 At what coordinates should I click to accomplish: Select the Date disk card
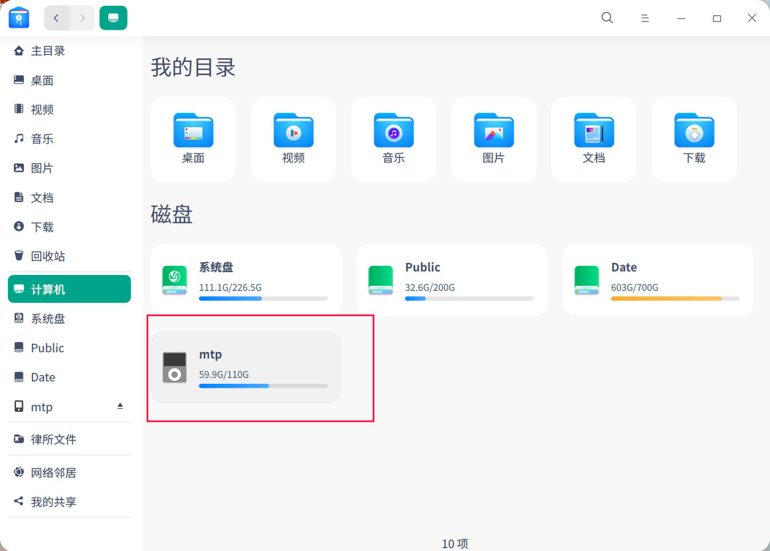(x=658, y=280)
